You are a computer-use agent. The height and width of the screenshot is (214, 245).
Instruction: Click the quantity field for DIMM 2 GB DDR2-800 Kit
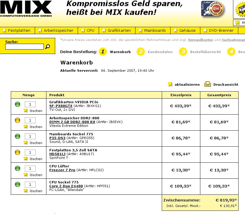click(30, 120)
